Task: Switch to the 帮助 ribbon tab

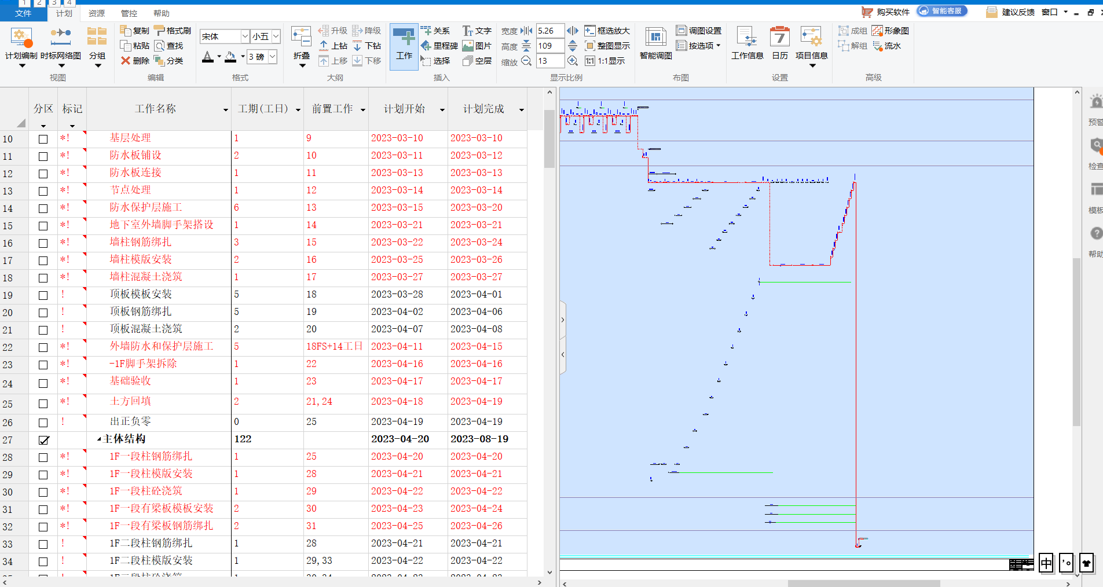Action: point(162,13)
